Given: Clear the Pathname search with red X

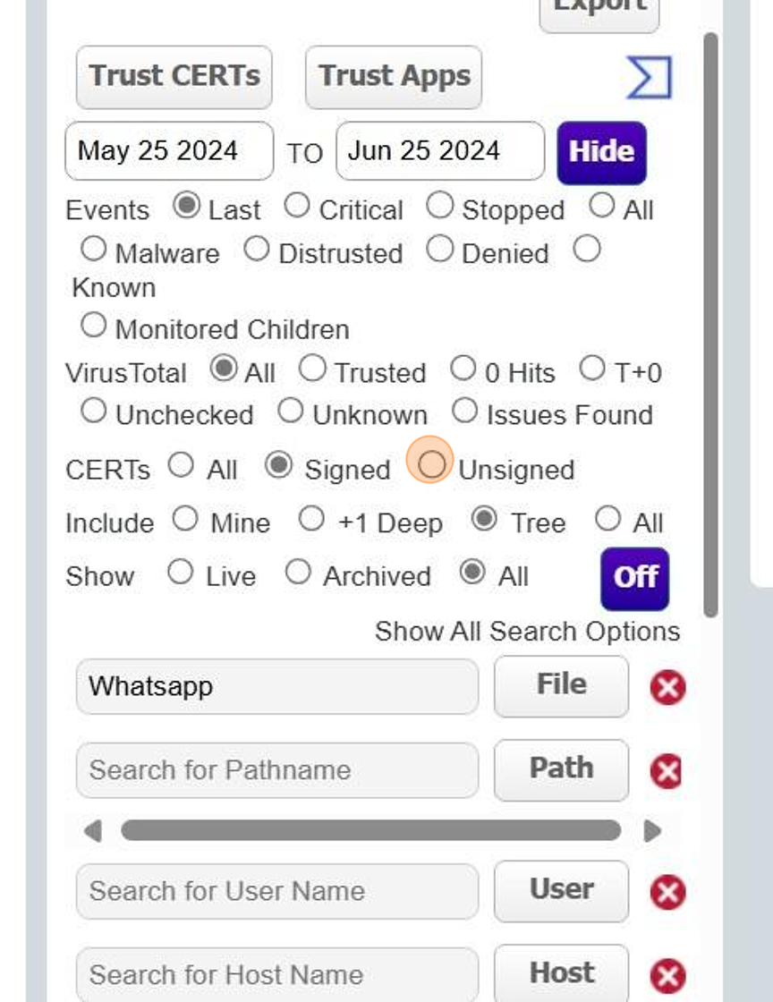Looking at the screenshot, I should (x=667, y=771).
